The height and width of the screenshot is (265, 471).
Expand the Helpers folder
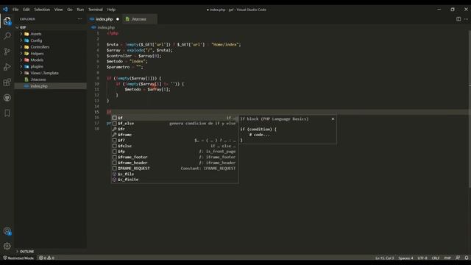(x=37, y=54)
